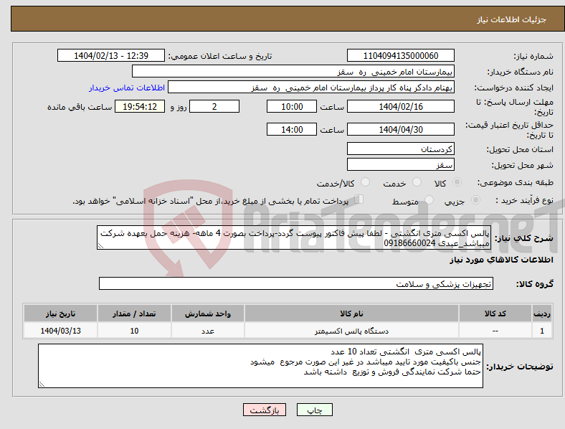Click the شماره نیاز field 1104094135000060
The image size is (565, 429).
[400, 55]
